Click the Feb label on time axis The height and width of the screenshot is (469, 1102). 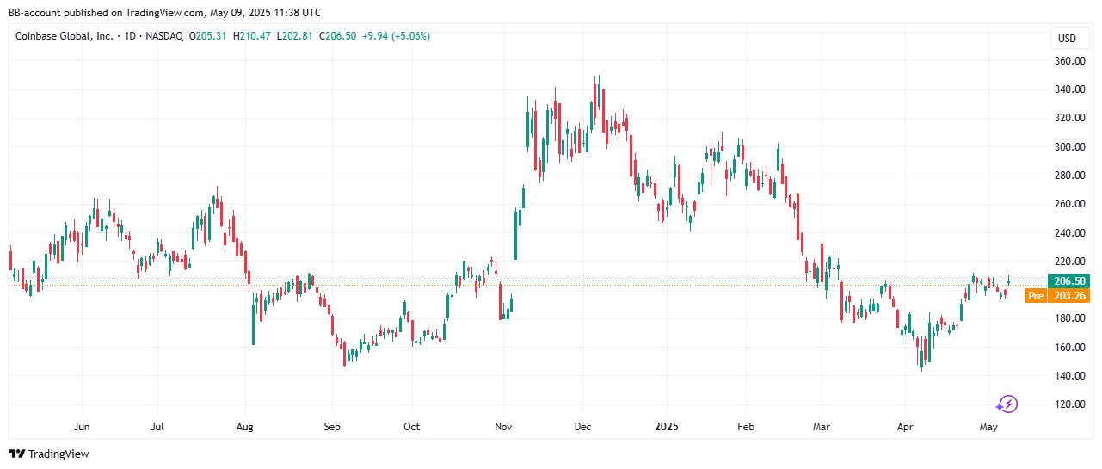[746, 427]
